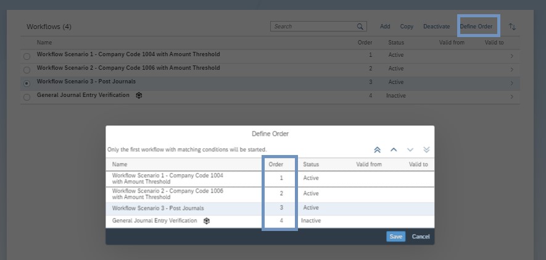Click the sort icon beside Define Order
The image size is (546, 260).
pyautogui.click(x=512, y=27)
